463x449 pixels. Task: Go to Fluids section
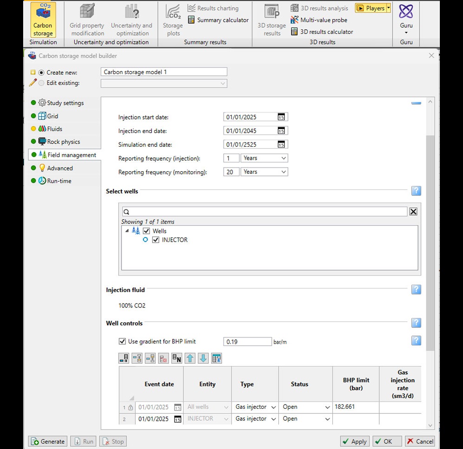(x=50, y=129)
